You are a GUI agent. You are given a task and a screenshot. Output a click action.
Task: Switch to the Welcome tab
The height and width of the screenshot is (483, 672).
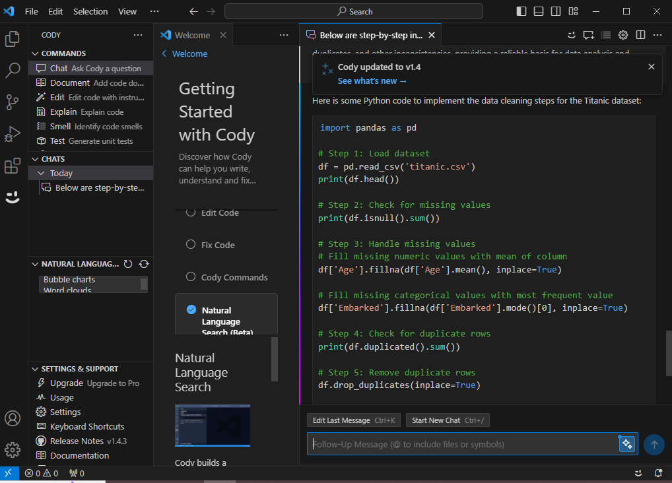pos(192,35)
